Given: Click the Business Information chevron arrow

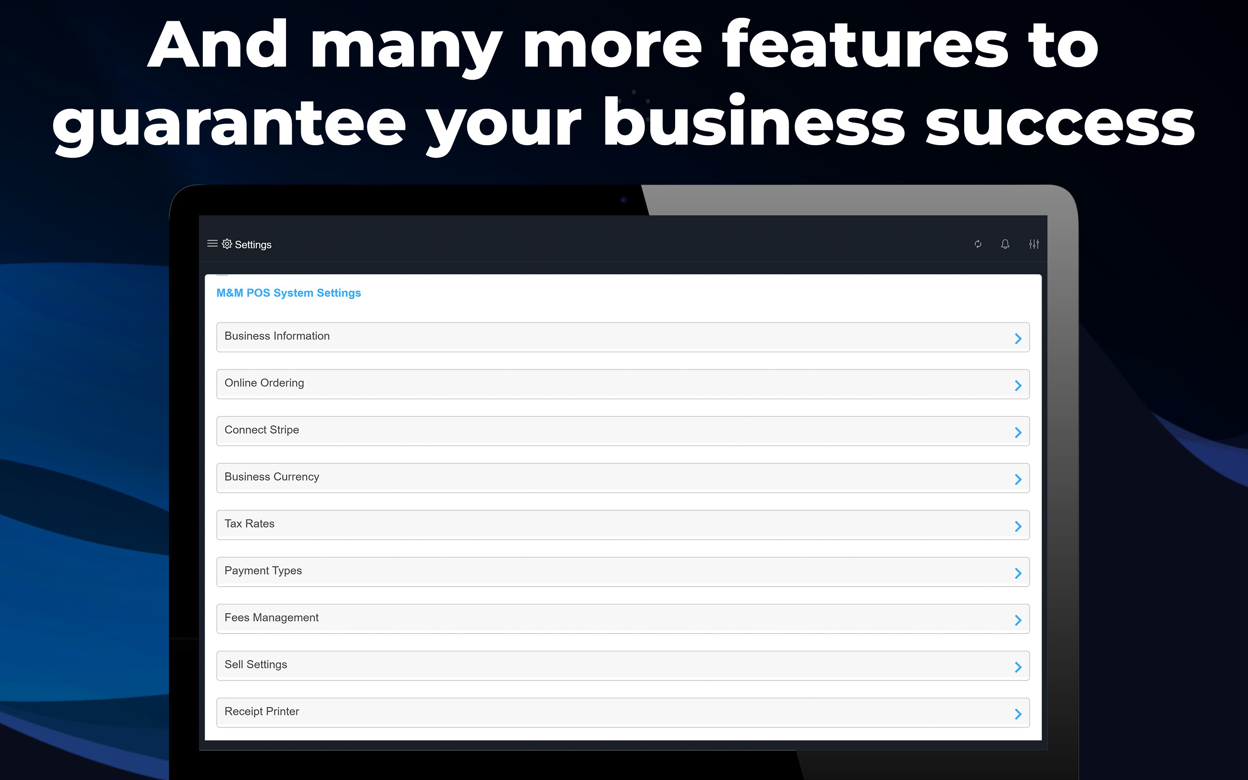Looking at the screenshot, I should pos(1018,338).
